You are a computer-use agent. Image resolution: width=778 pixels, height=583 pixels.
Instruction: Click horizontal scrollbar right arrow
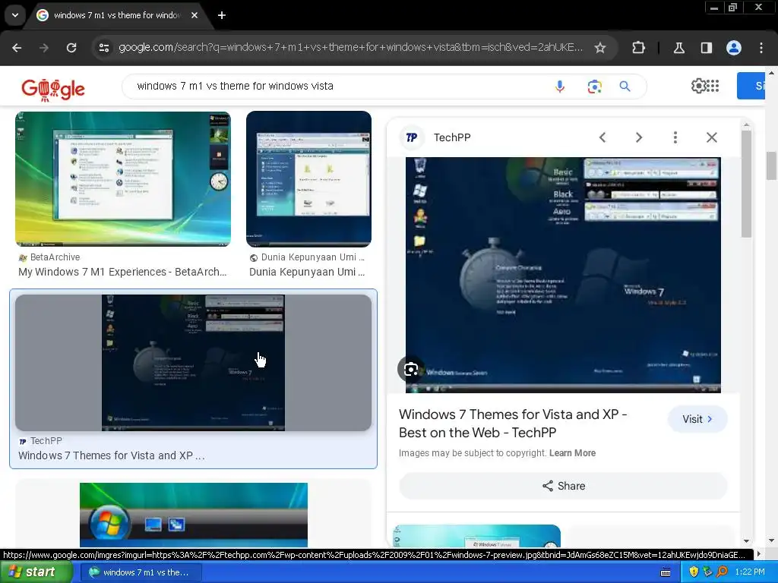pos(759,554)
